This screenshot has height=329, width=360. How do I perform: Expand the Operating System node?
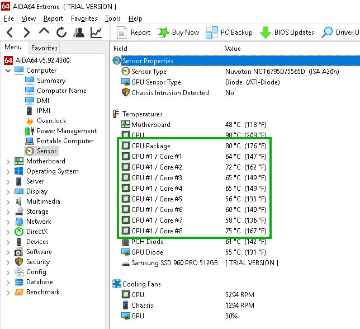pyautogui.click(x=8, y=172)
